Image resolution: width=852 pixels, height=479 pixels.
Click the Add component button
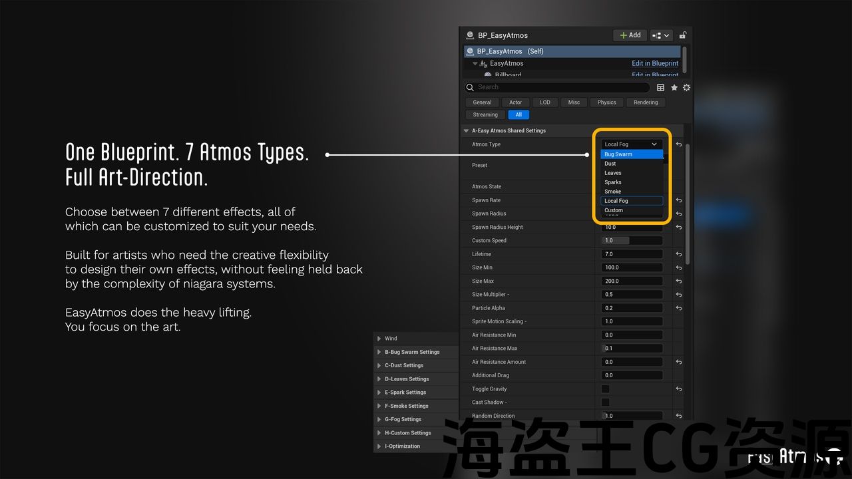point(630,35)
